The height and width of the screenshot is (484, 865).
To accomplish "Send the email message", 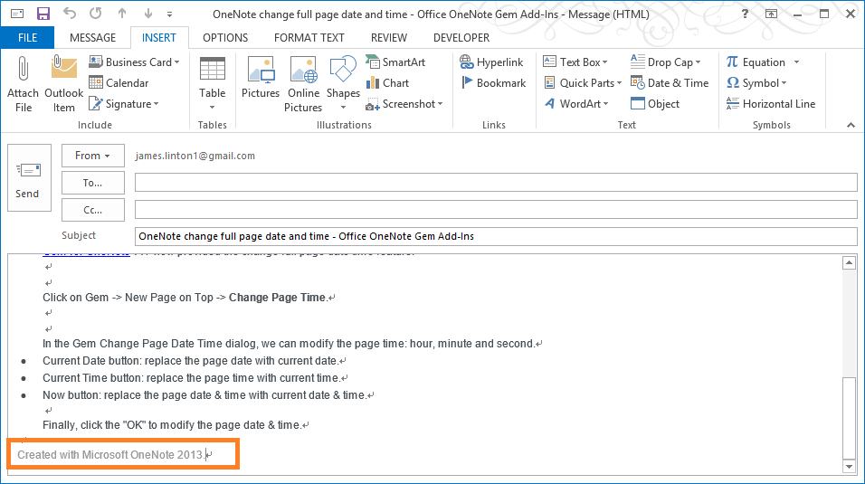I will 29,177.
